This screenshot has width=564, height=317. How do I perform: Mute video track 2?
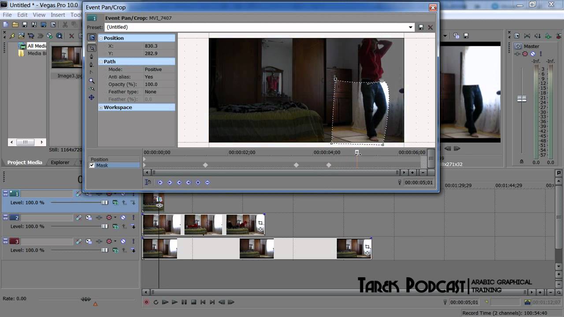coord(123,217)
